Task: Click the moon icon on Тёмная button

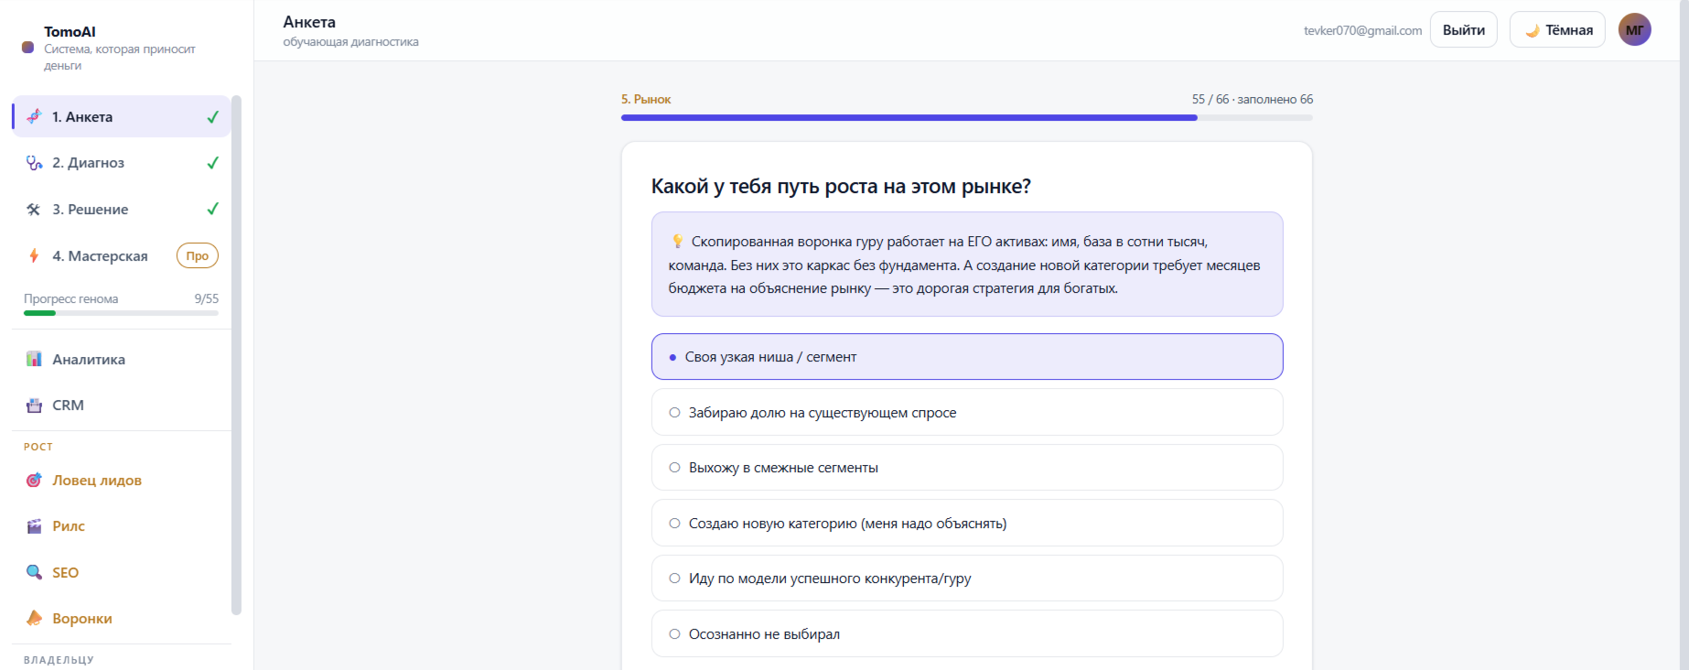Action: (x=1533, y=31)
